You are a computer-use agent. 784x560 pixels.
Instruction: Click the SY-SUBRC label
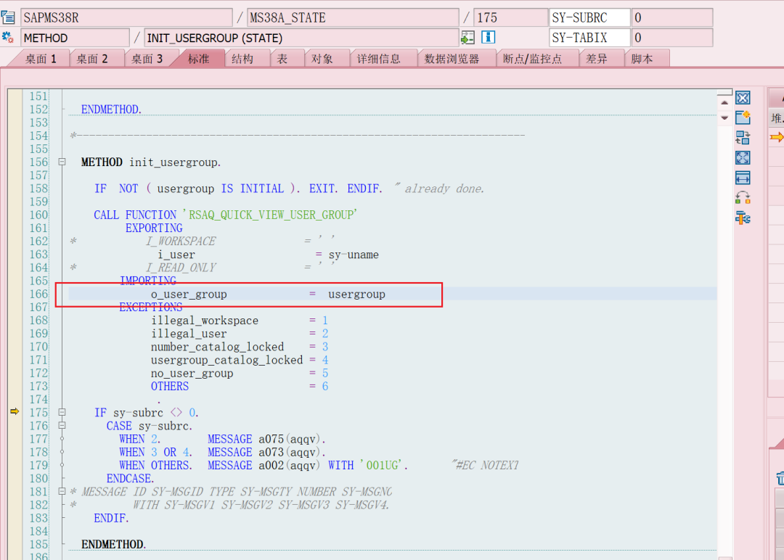point(589,17)
